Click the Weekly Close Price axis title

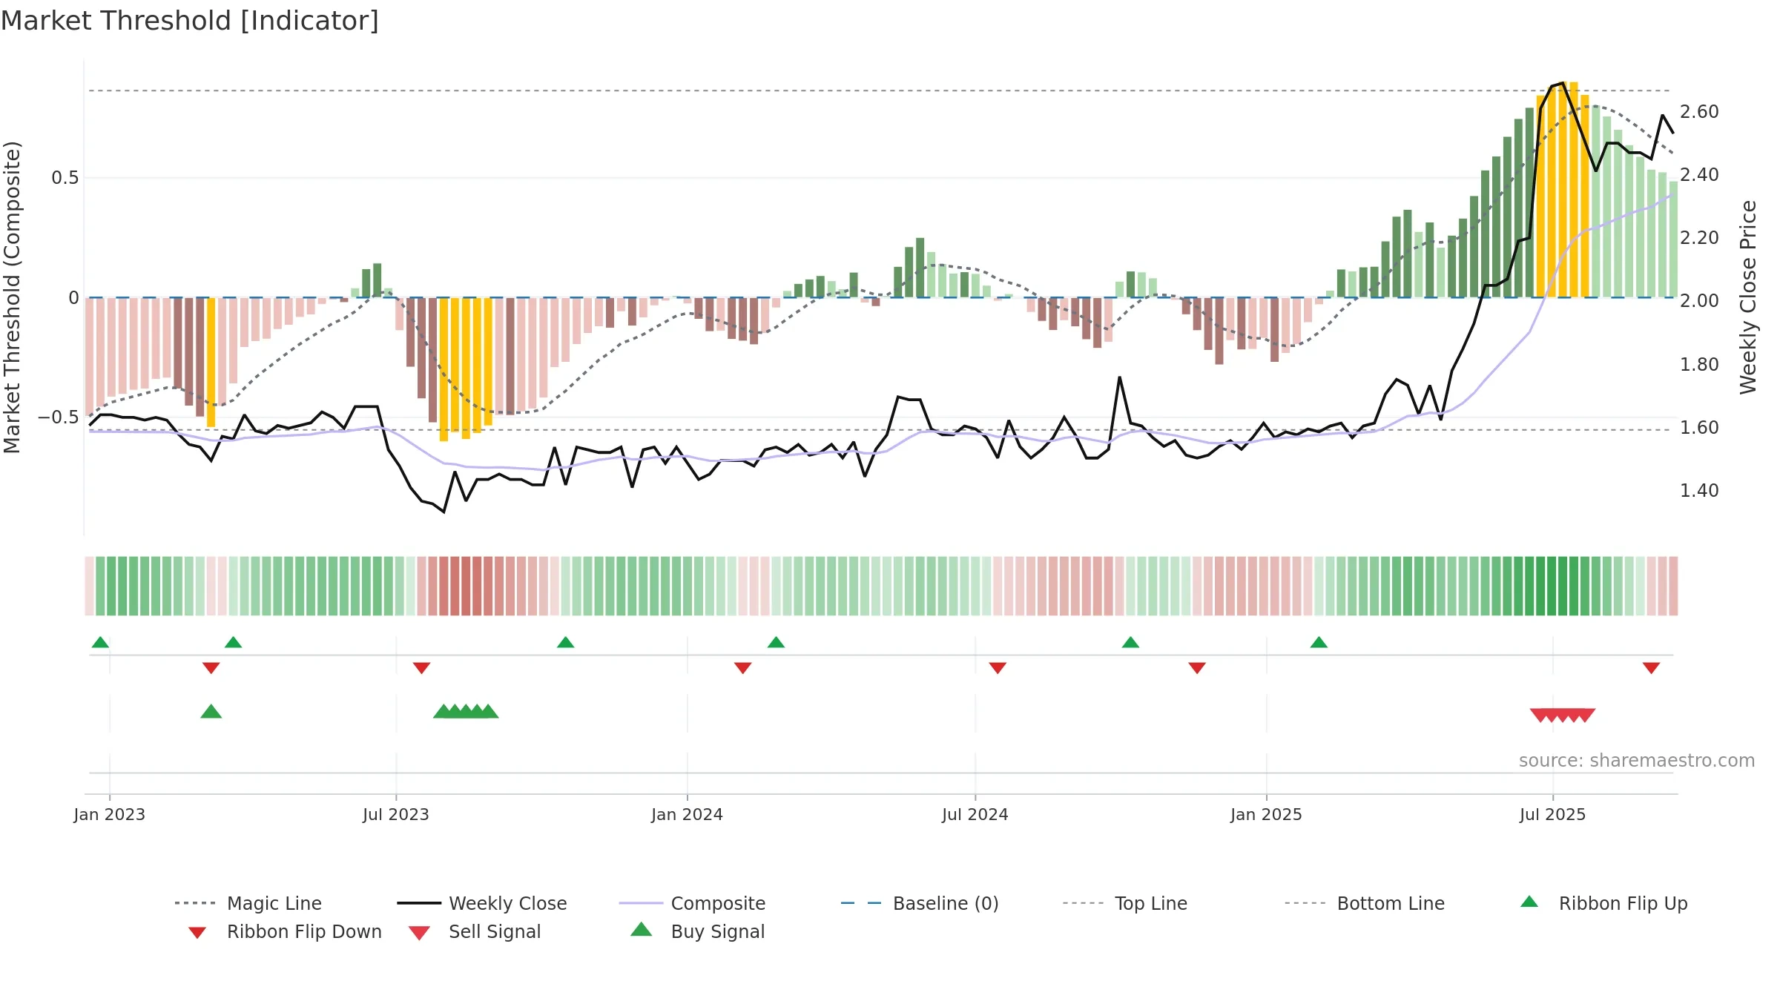pos(1749,297)
